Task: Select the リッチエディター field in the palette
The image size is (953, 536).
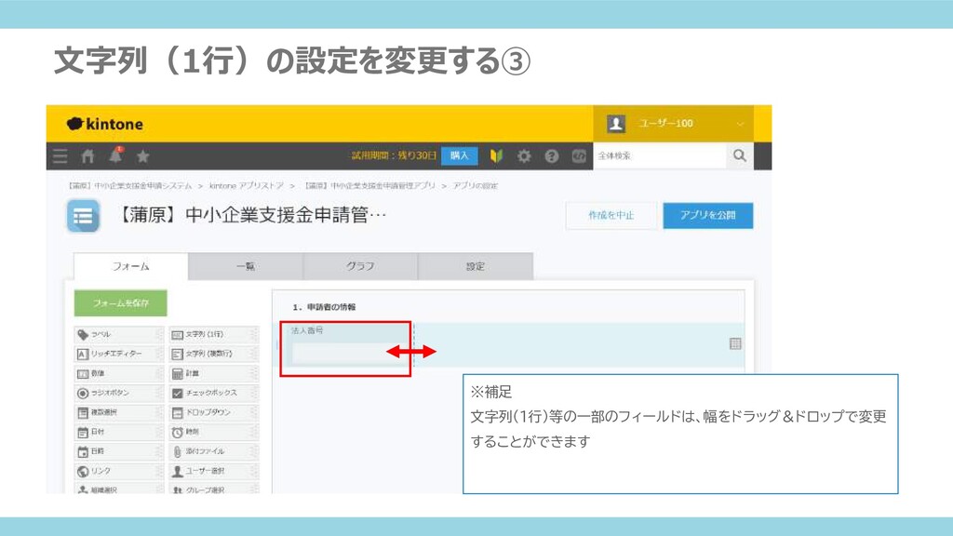Action: click(118, 354)
